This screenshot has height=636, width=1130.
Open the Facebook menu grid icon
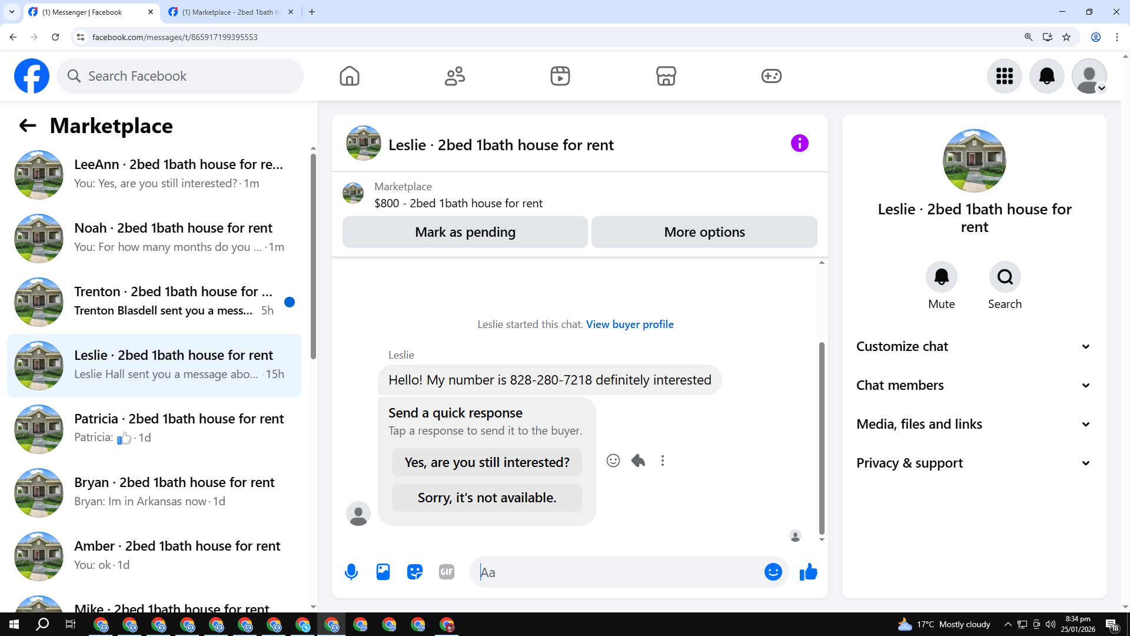pos(1005,76)
